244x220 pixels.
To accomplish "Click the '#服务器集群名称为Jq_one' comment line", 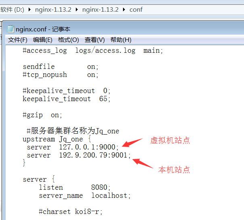I will click(x=73, y=131).
